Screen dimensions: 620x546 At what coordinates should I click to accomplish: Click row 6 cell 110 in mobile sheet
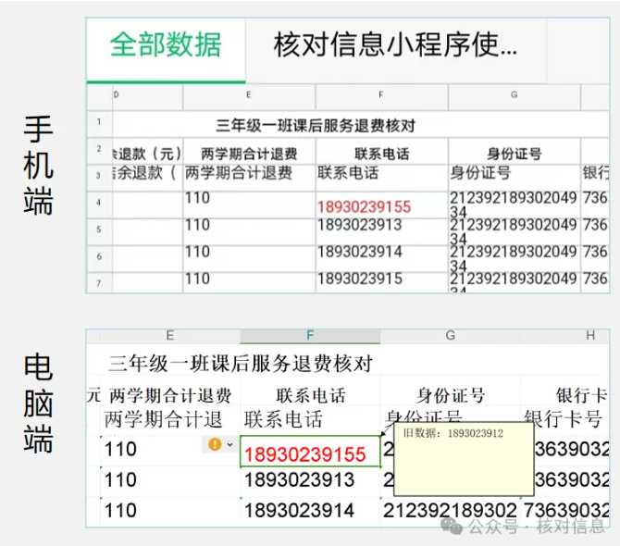(x=249, y=258)
